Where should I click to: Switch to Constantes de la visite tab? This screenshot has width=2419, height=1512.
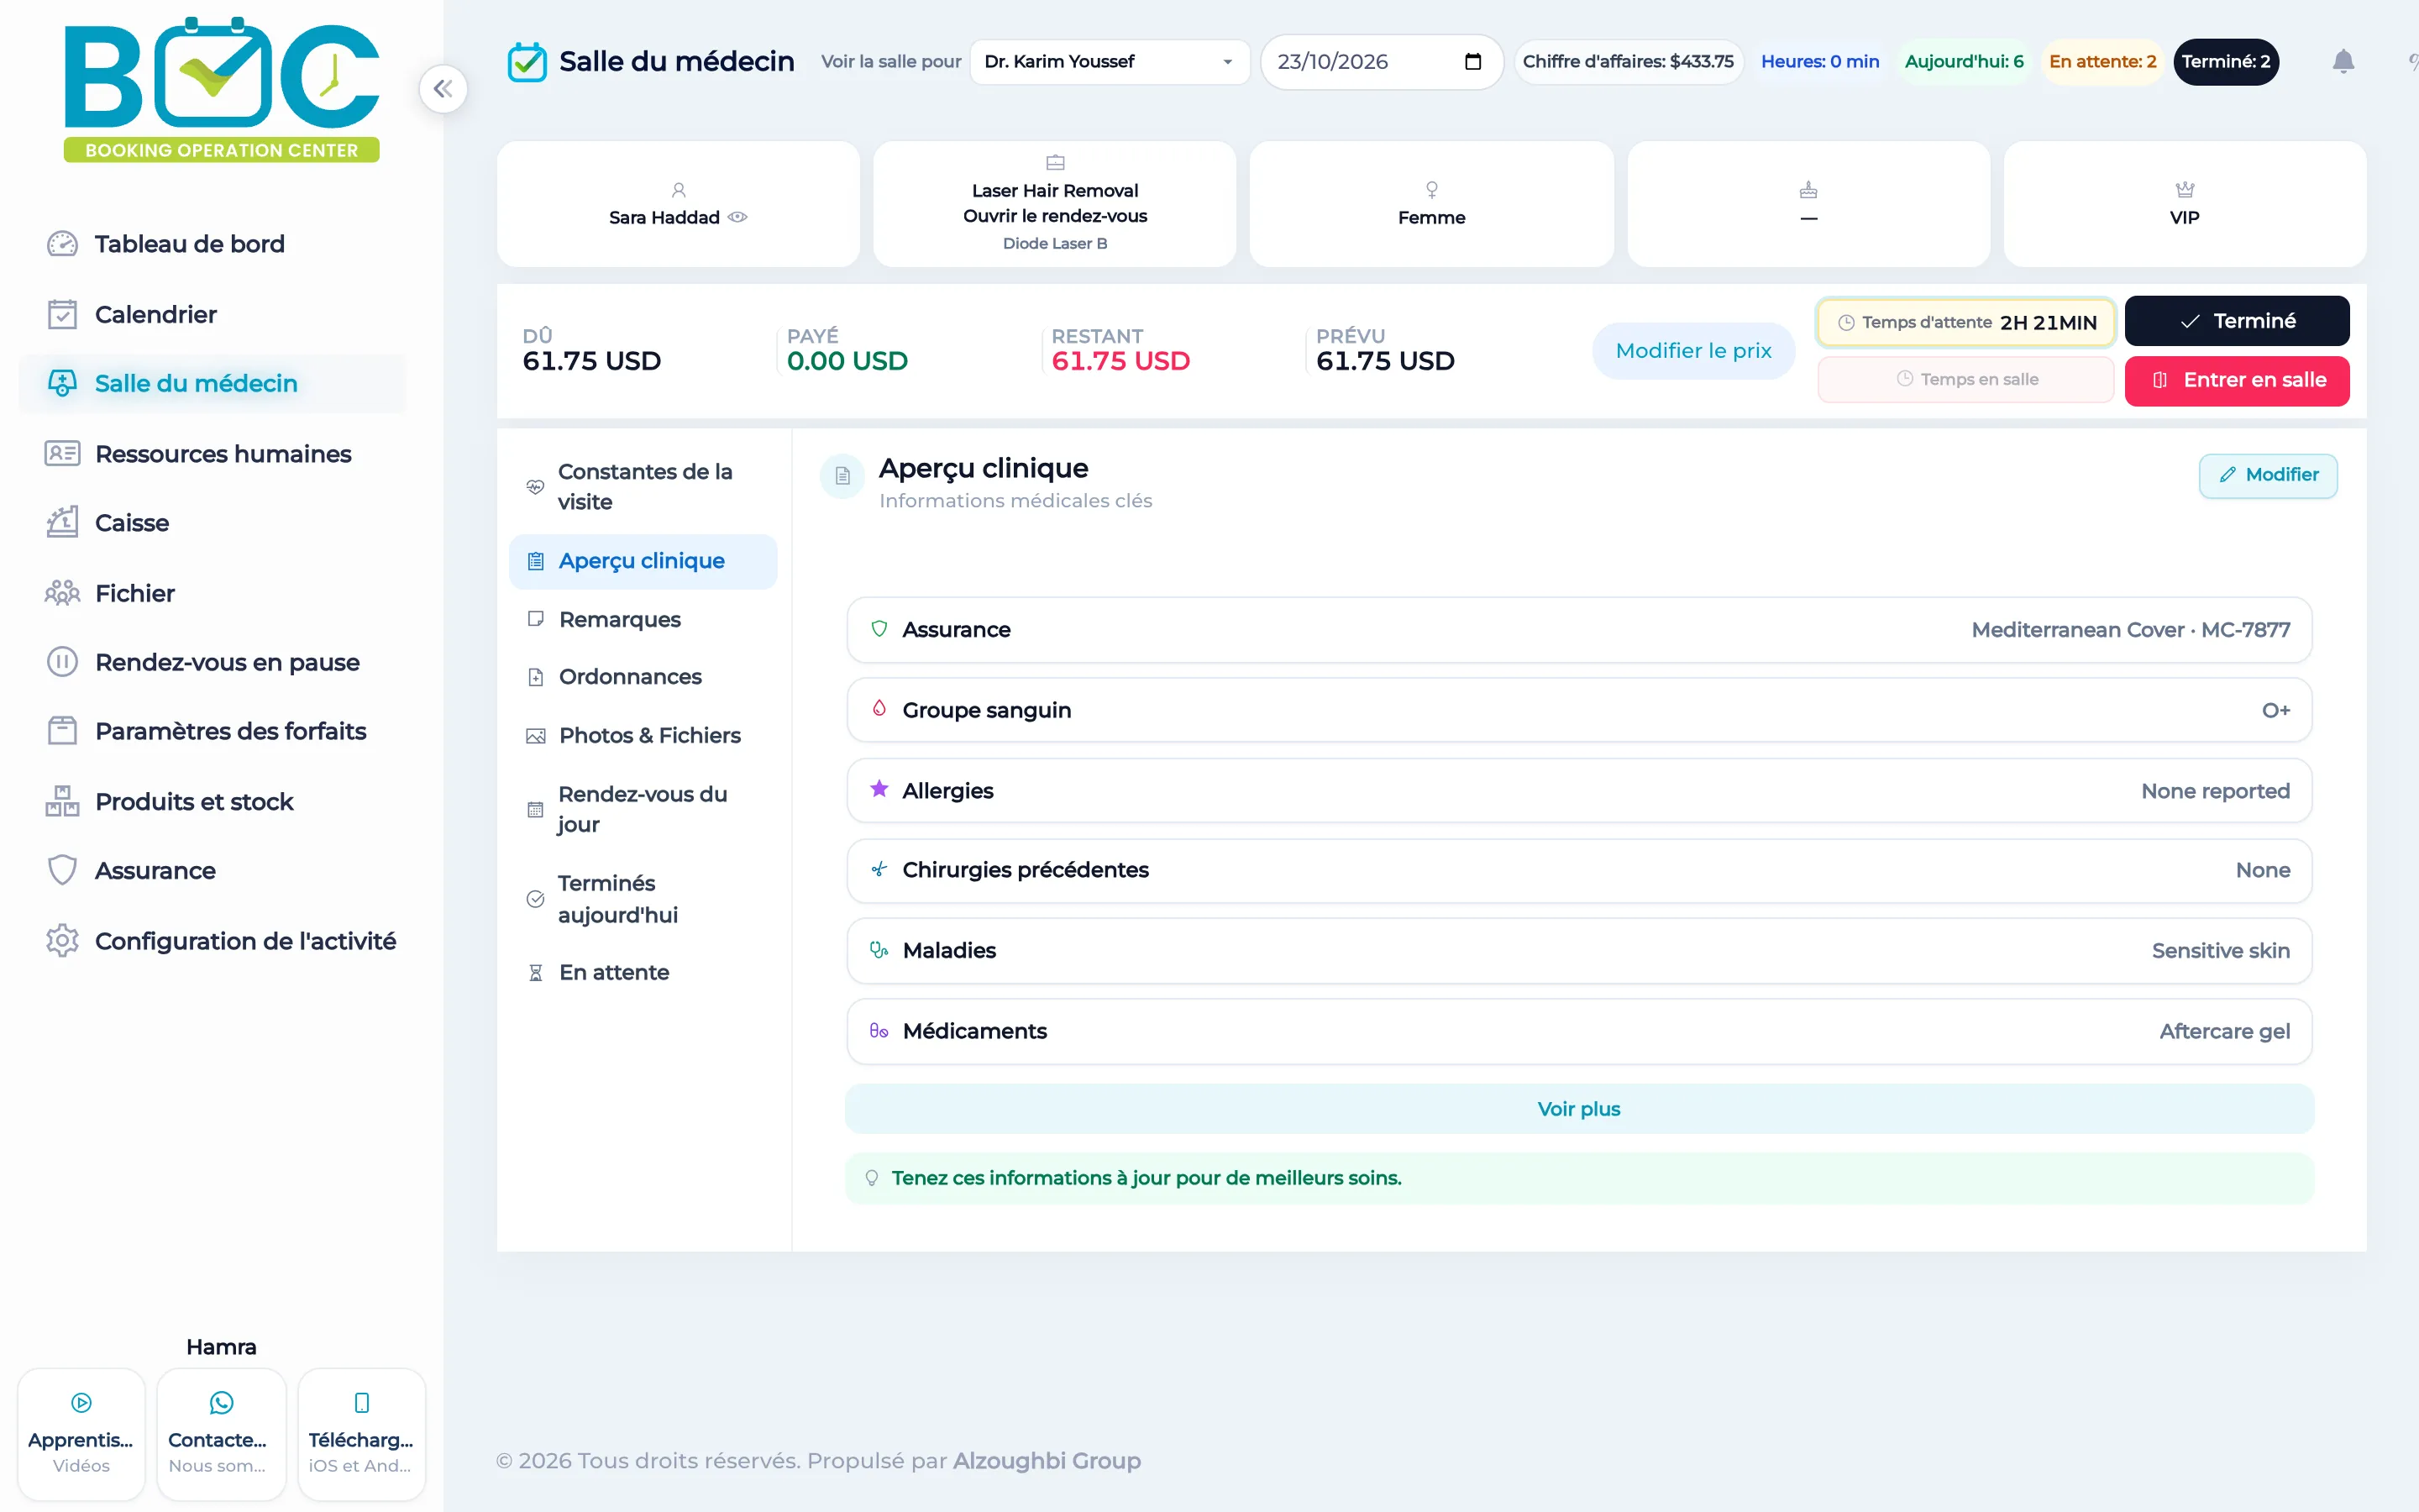pyautogui.click(x=643, y=486)
